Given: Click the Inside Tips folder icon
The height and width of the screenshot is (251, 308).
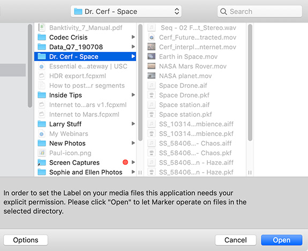Looking at the screenshot, I should [42, 95].
